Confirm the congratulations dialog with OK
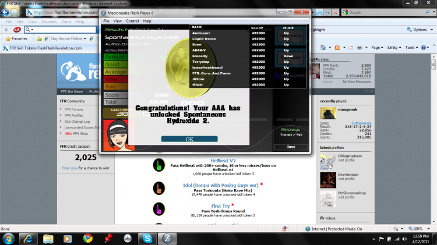Viewport: 437px width, 245px height. click(189, 139)
